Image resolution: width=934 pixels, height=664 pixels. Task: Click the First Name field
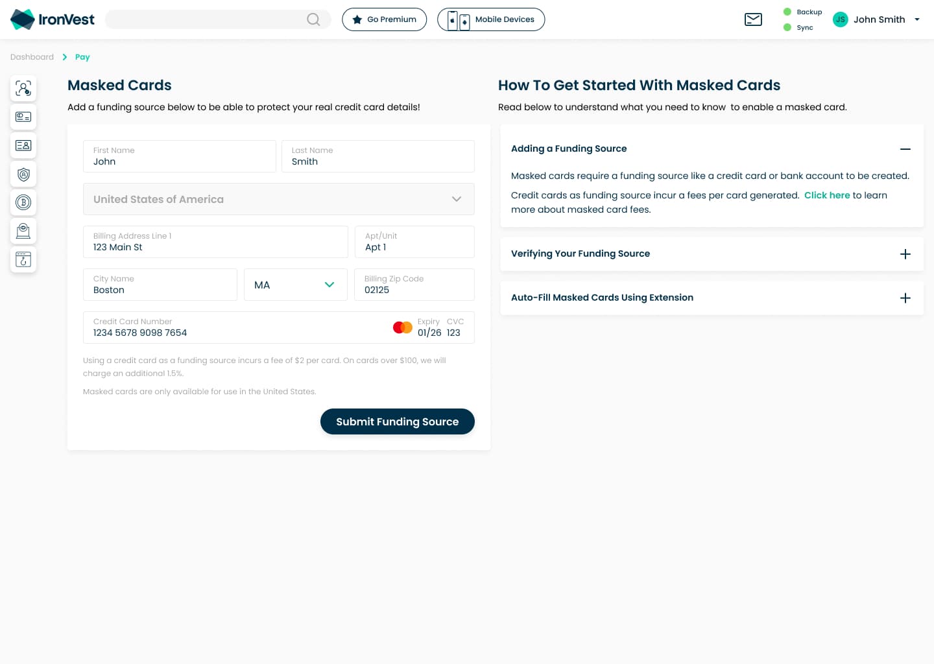(x=180, y=156)
